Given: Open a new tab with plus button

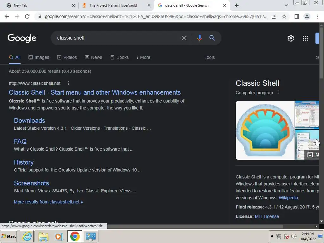Looking at the screenshot, I should pos(237,6).
